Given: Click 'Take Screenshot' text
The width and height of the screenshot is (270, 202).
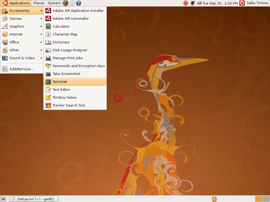Looking at the screenshot, I should tap(66, 74).
